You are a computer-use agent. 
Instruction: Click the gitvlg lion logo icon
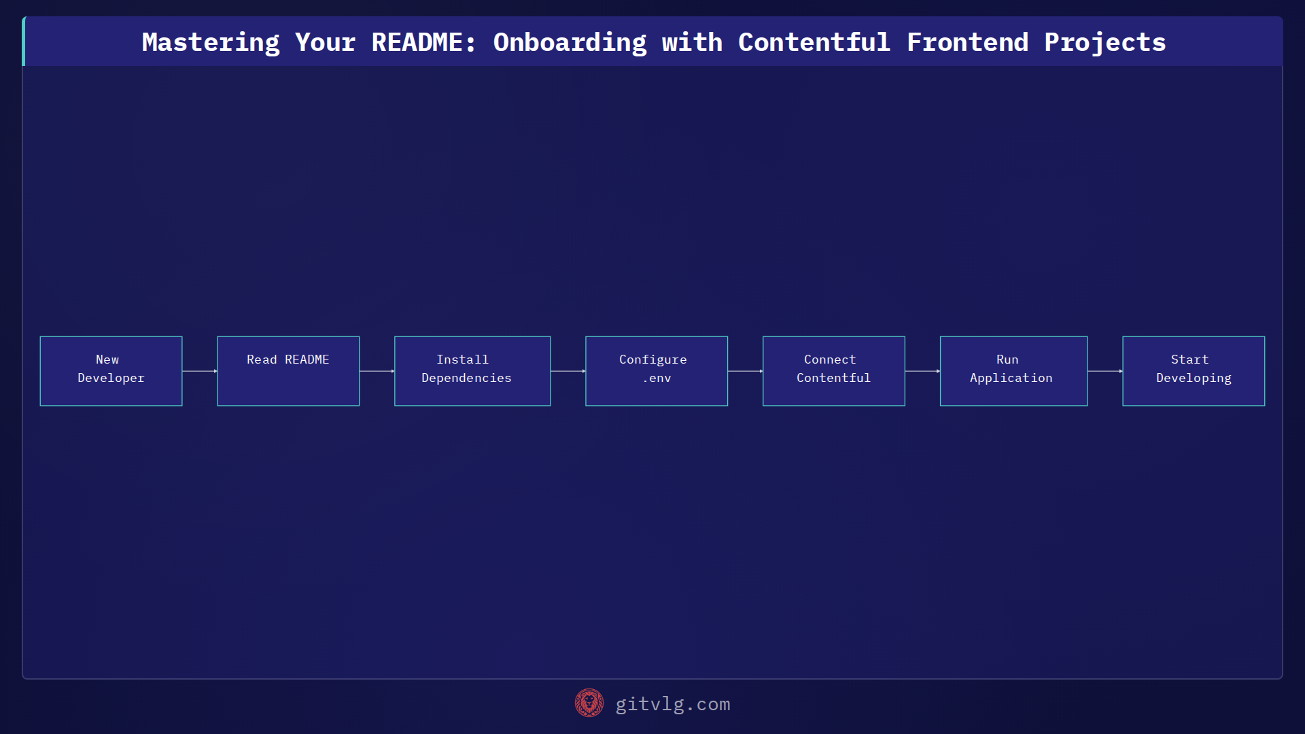pyautogui.click(x=589, y=703)
